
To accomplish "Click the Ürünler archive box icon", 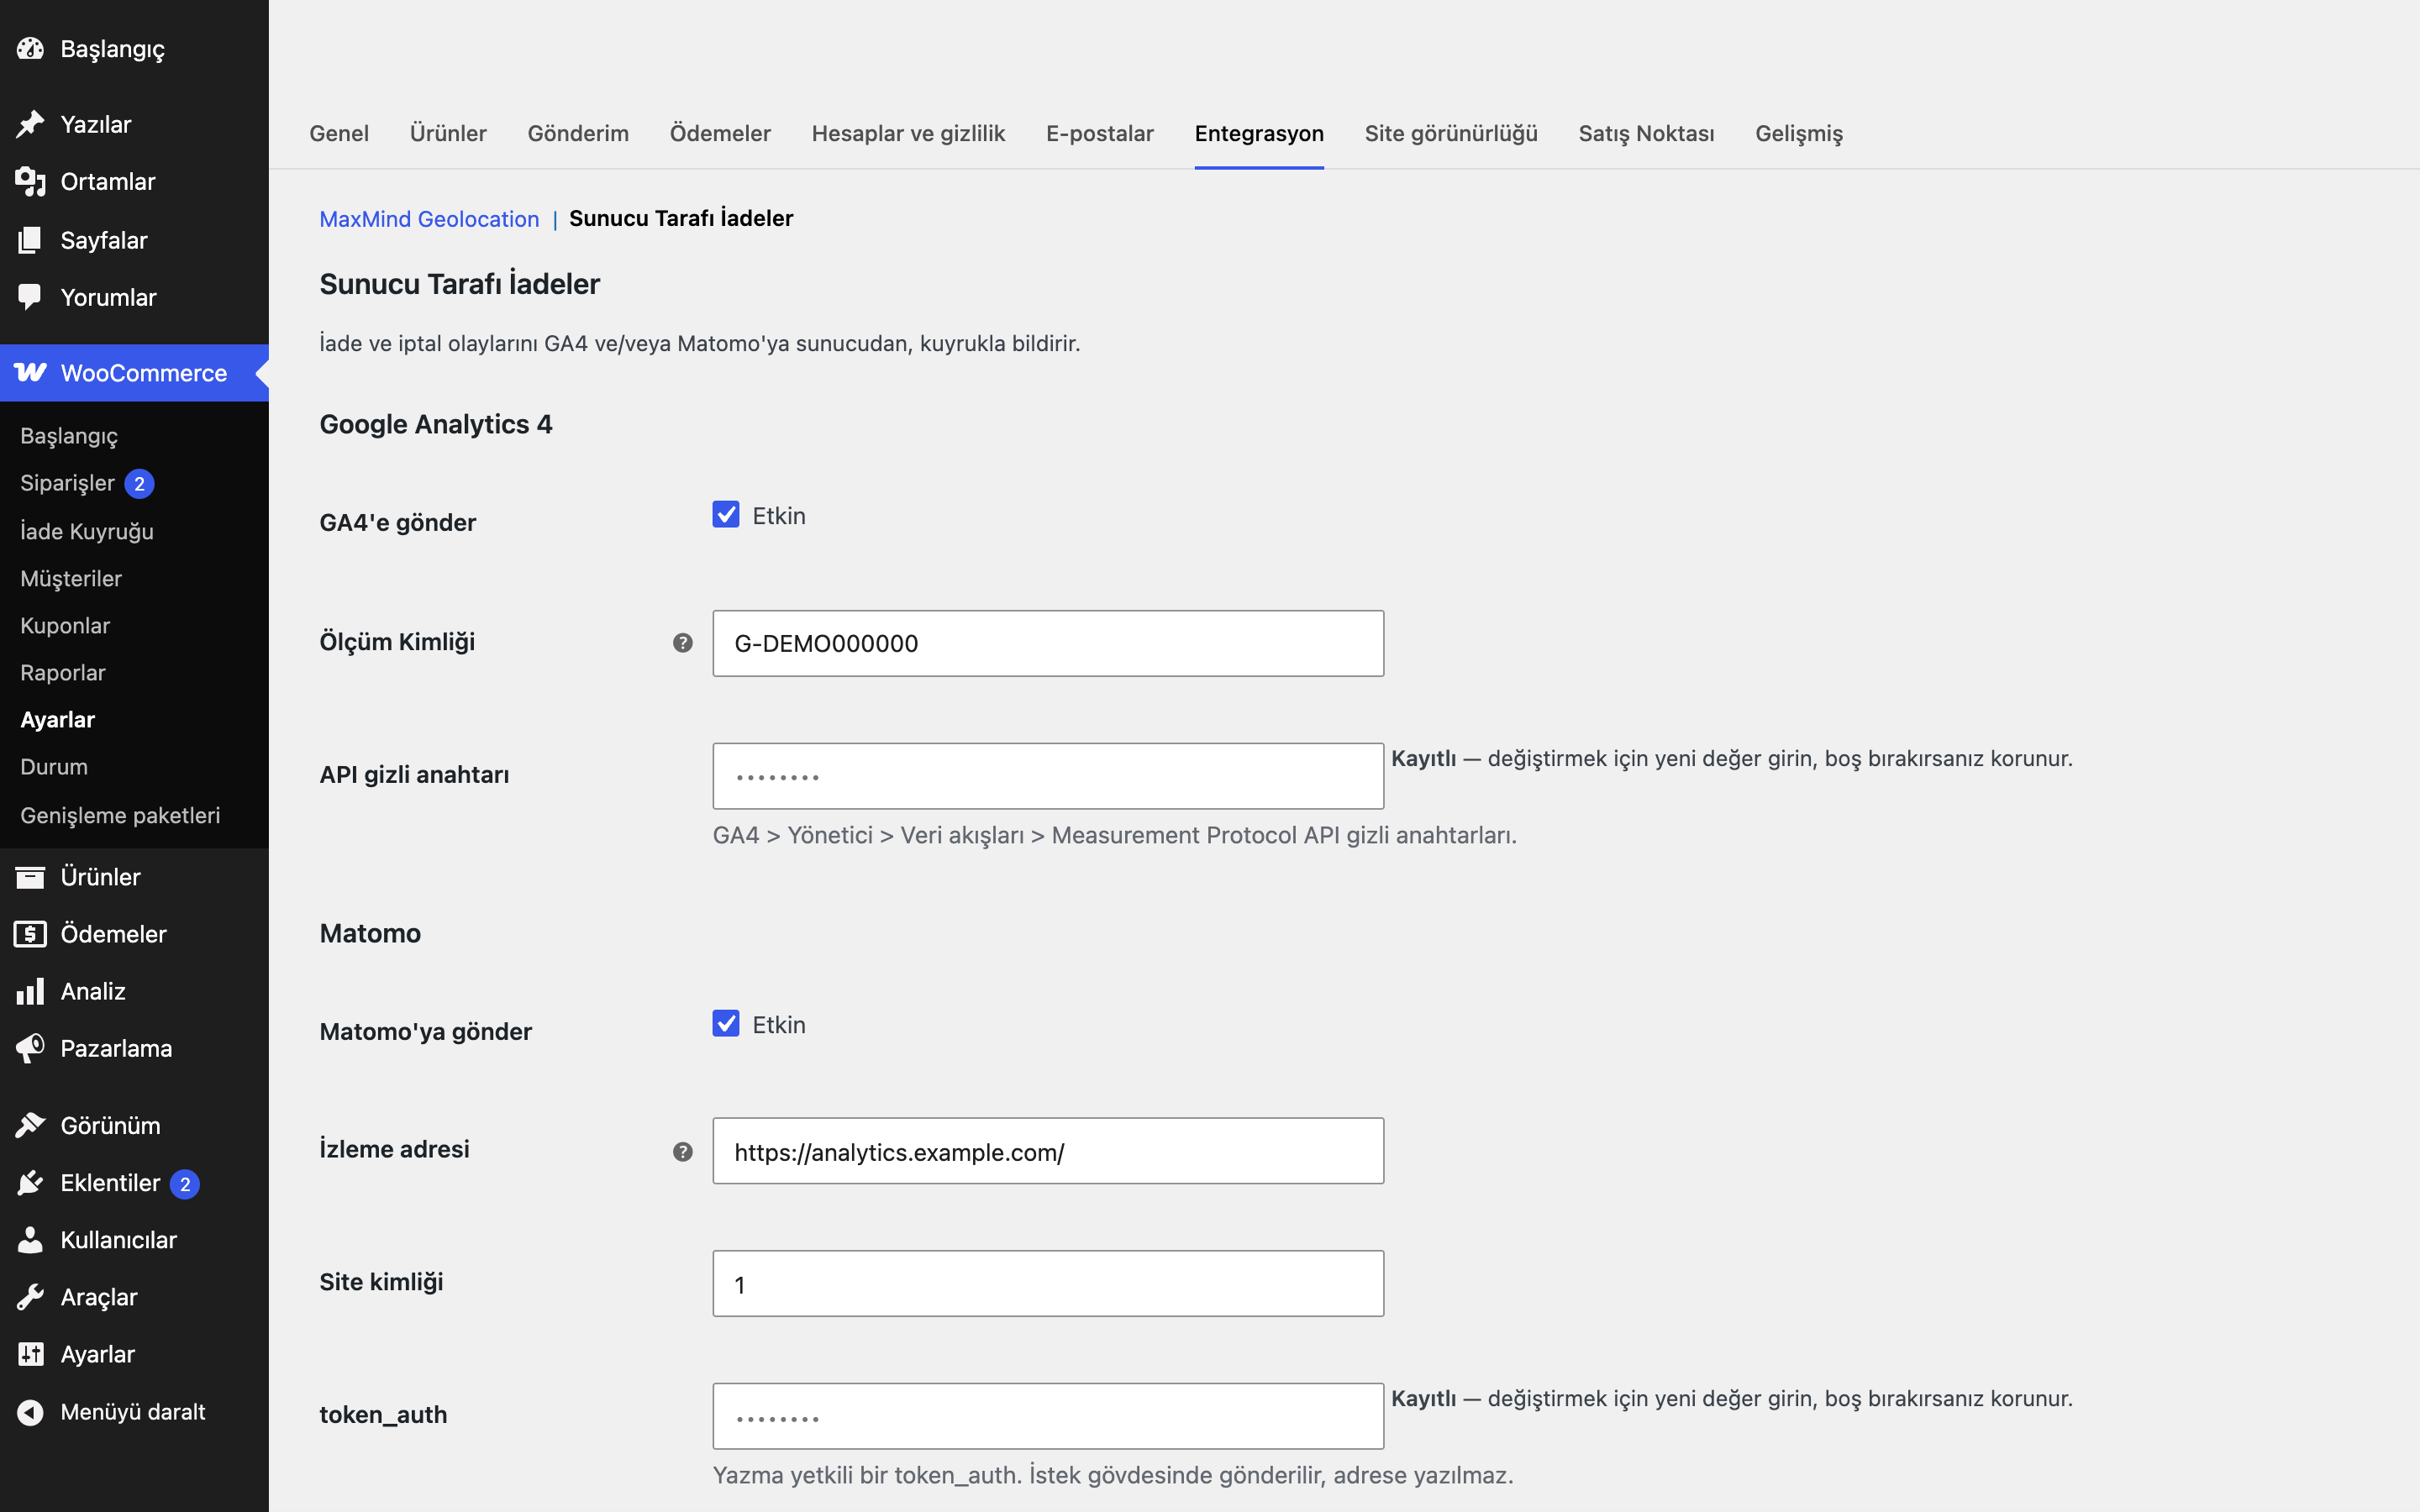I will pyautogui.click(x=30, y=877).
